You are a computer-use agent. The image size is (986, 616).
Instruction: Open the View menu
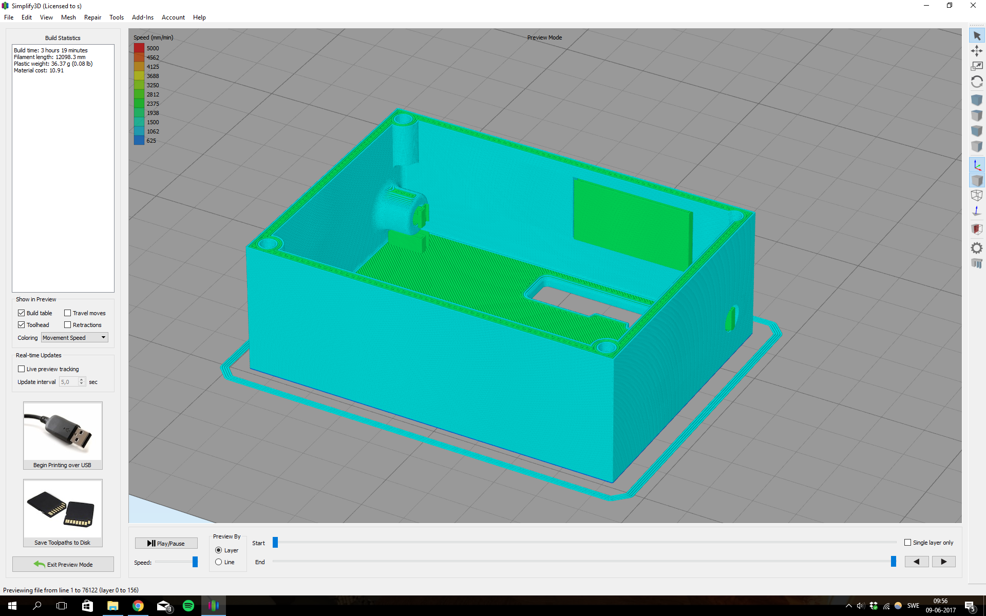[x=46, y=17]
